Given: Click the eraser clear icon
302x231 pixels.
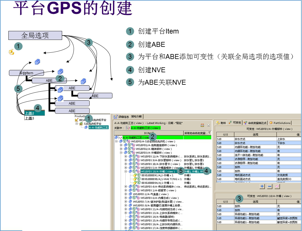Looking at the screenshot, I should tap(277, 186).
